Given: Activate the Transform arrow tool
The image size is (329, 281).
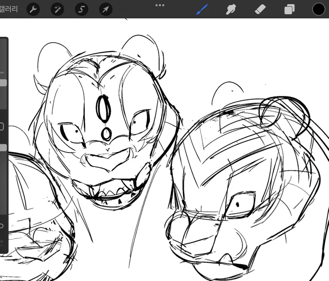Looking at the screenshot, I should [x=105, y=9].
